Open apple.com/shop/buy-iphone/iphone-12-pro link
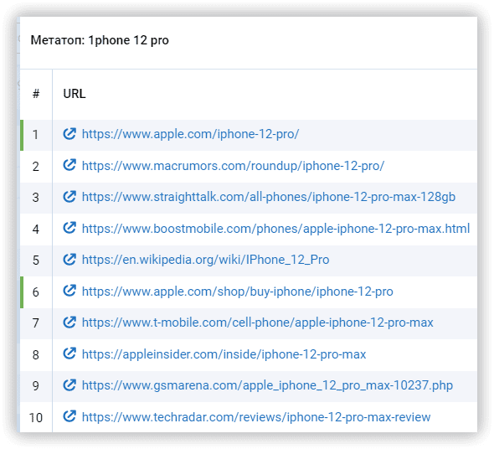This screenshot has width=494, height=449. 238,292
